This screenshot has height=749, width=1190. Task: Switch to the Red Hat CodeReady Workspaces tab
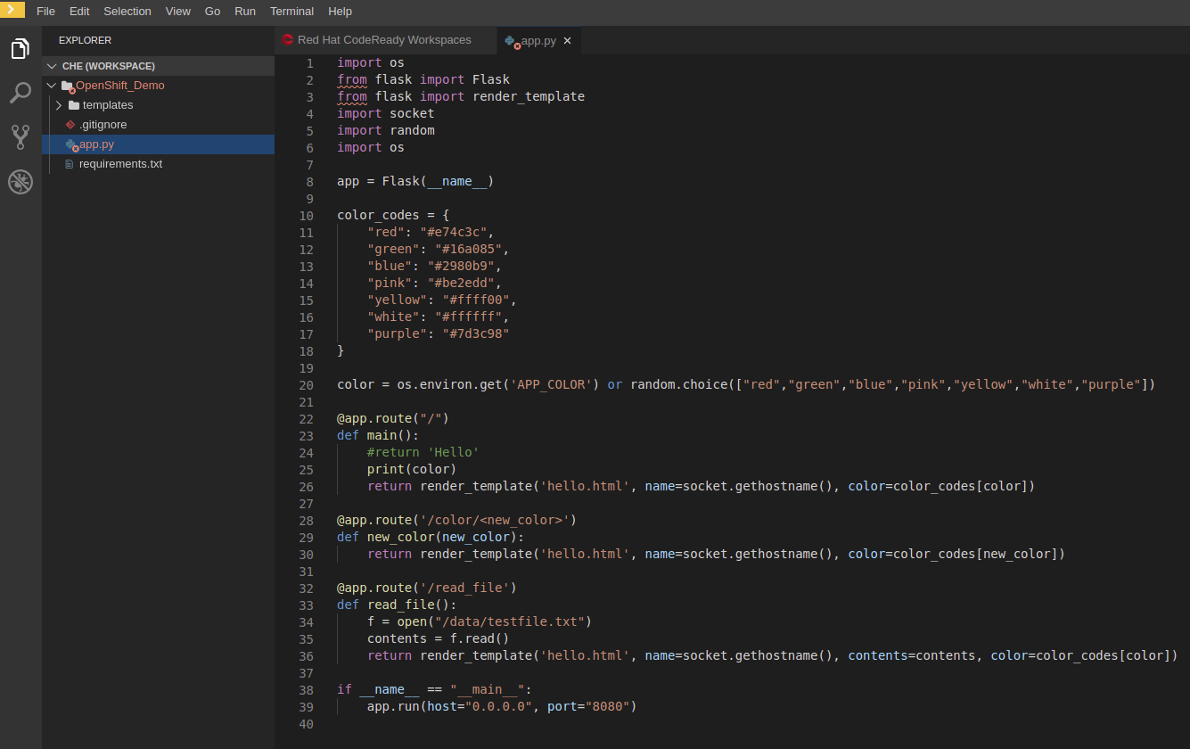pyautogui.click(x=383, y=39)
